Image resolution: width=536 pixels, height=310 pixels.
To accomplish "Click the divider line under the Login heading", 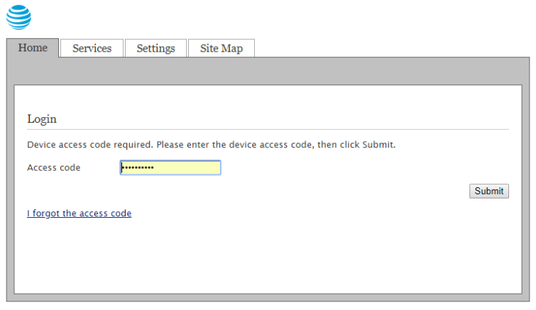I will 268,129.
